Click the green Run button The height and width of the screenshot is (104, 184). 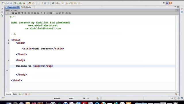pyautogui.click(x=20, y=3)
